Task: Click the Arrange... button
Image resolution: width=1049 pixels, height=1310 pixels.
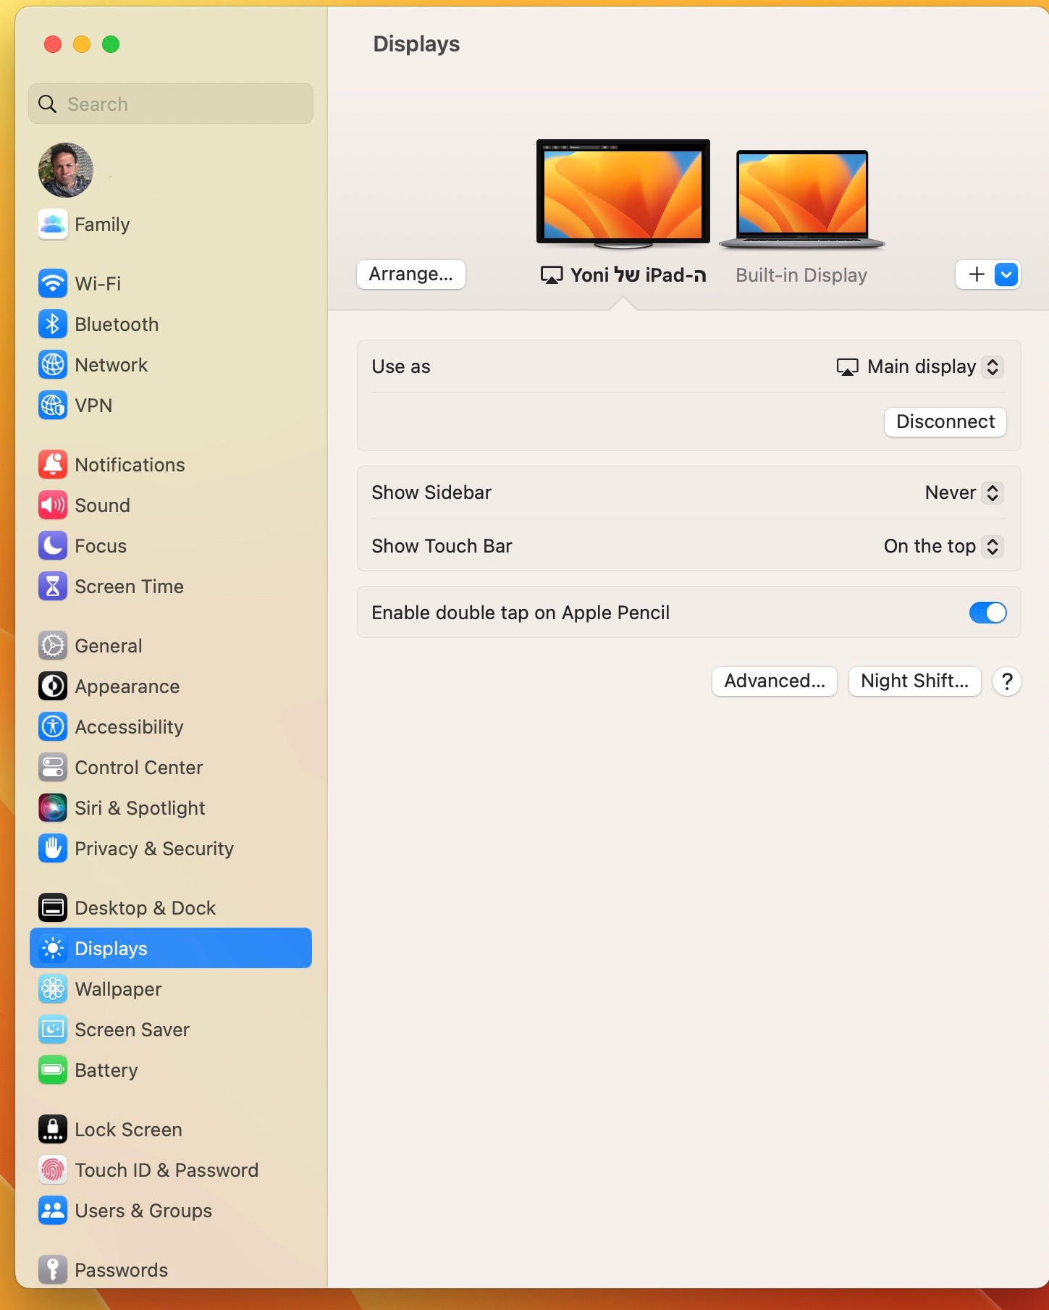Action: [x=410, y=274]
